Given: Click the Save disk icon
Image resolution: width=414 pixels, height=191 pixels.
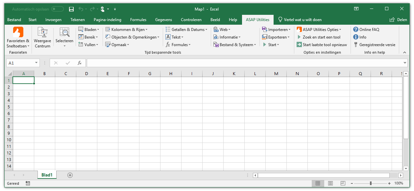Looking at the screenshot, I should [71, 9].
